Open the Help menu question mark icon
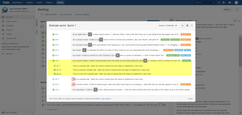242x115 pixels. tap(224, 2)
